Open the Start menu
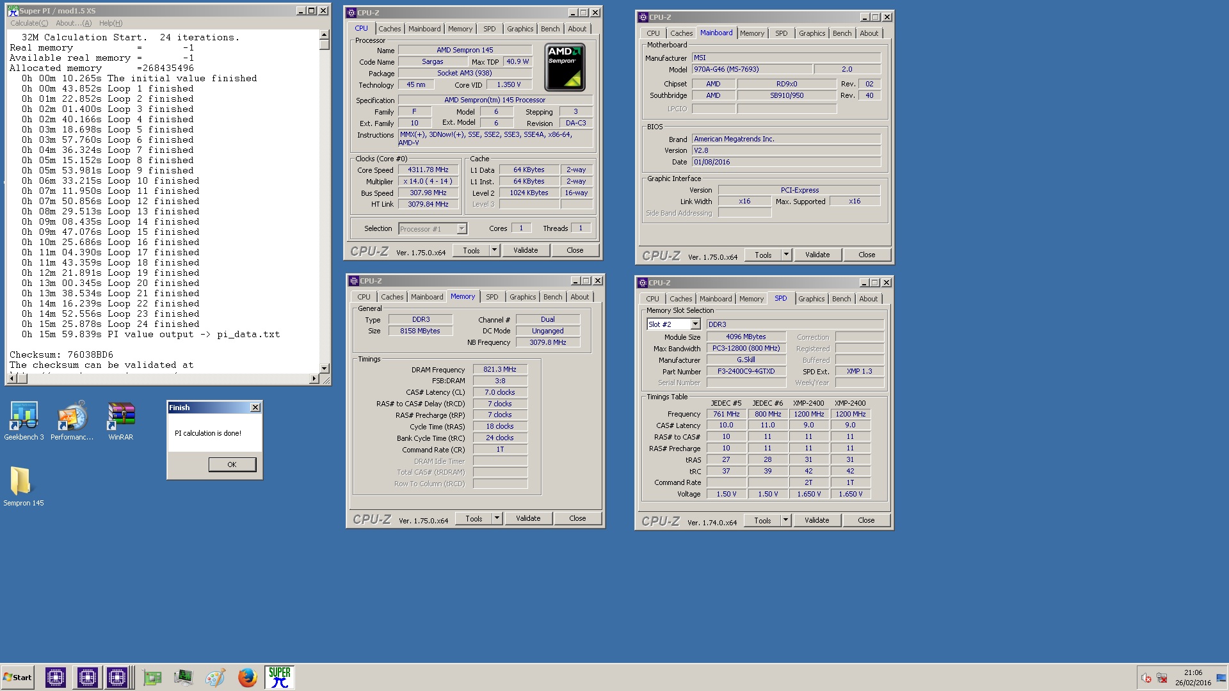The image size is (1229, 691). 18,678
